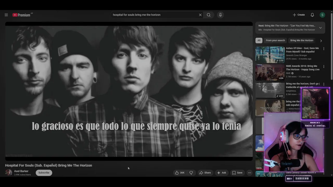
Task: Start voice search with microphone
Action: tap(220, 15)
